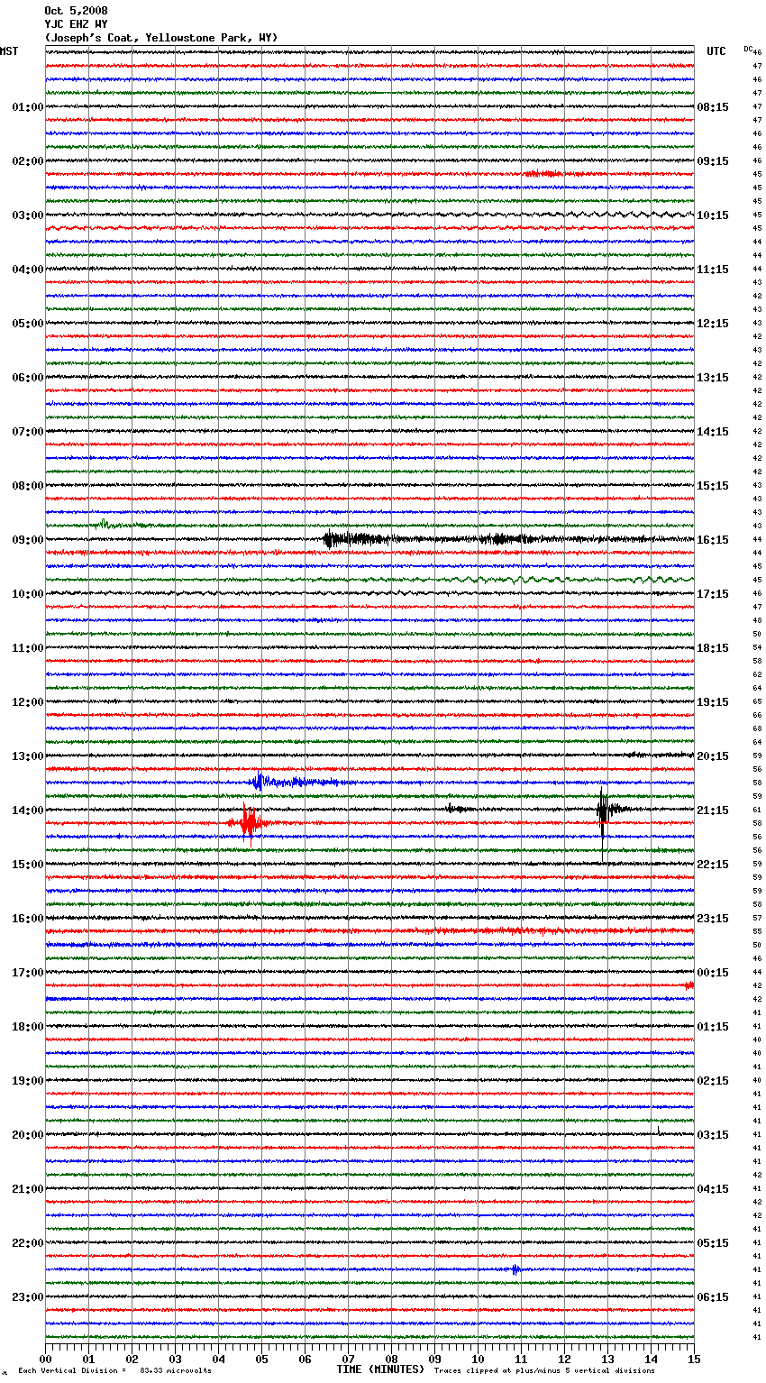Click the 20:15 UTC time label

[713, 756]
